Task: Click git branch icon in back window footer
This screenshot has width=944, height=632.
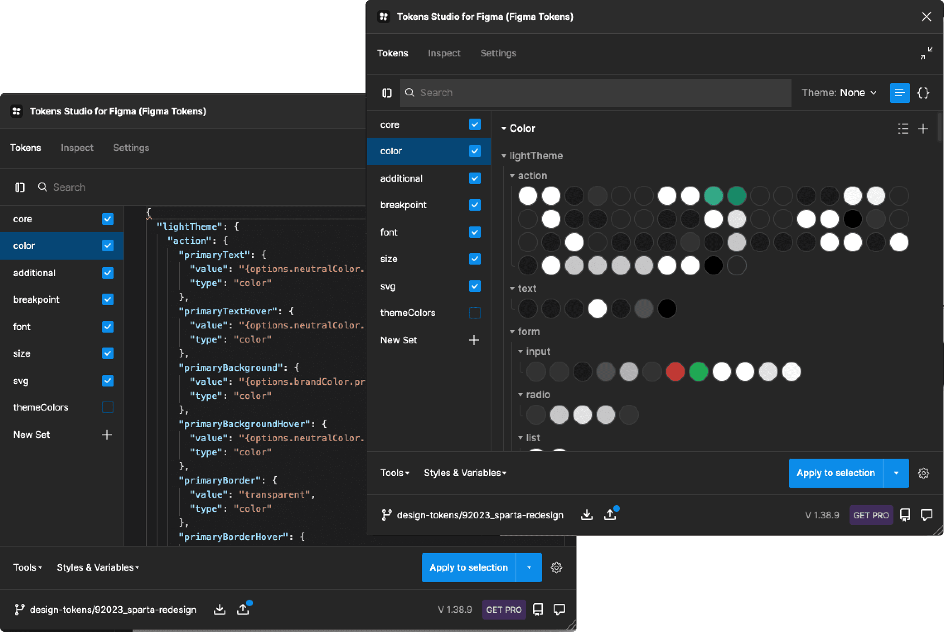Action: pyautogui.click(x=19, y=609)
